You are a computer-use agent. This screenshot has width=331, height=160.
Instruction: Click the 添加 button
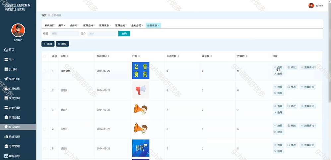coord(48,44)
